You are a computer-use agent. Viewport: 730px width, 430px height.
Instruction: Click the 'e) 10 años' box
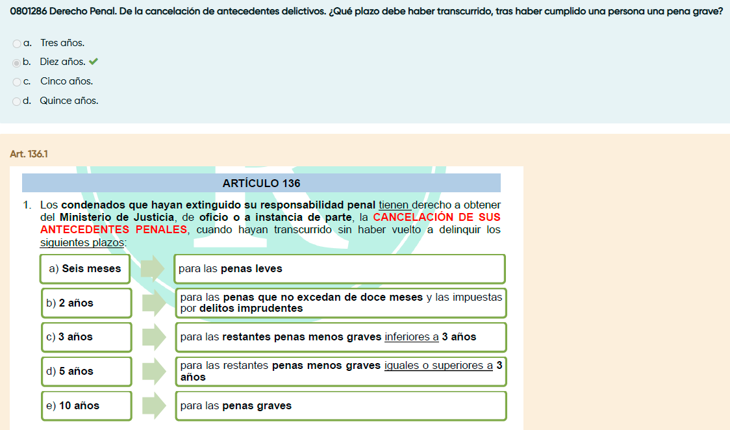[x=86, y=406]
